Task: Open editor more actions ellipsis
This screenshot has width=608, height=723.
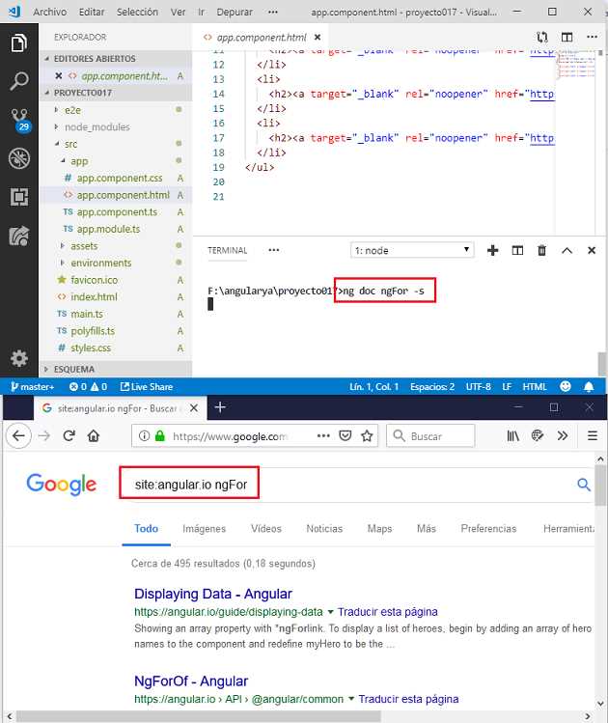Action: tap(592, 37)
